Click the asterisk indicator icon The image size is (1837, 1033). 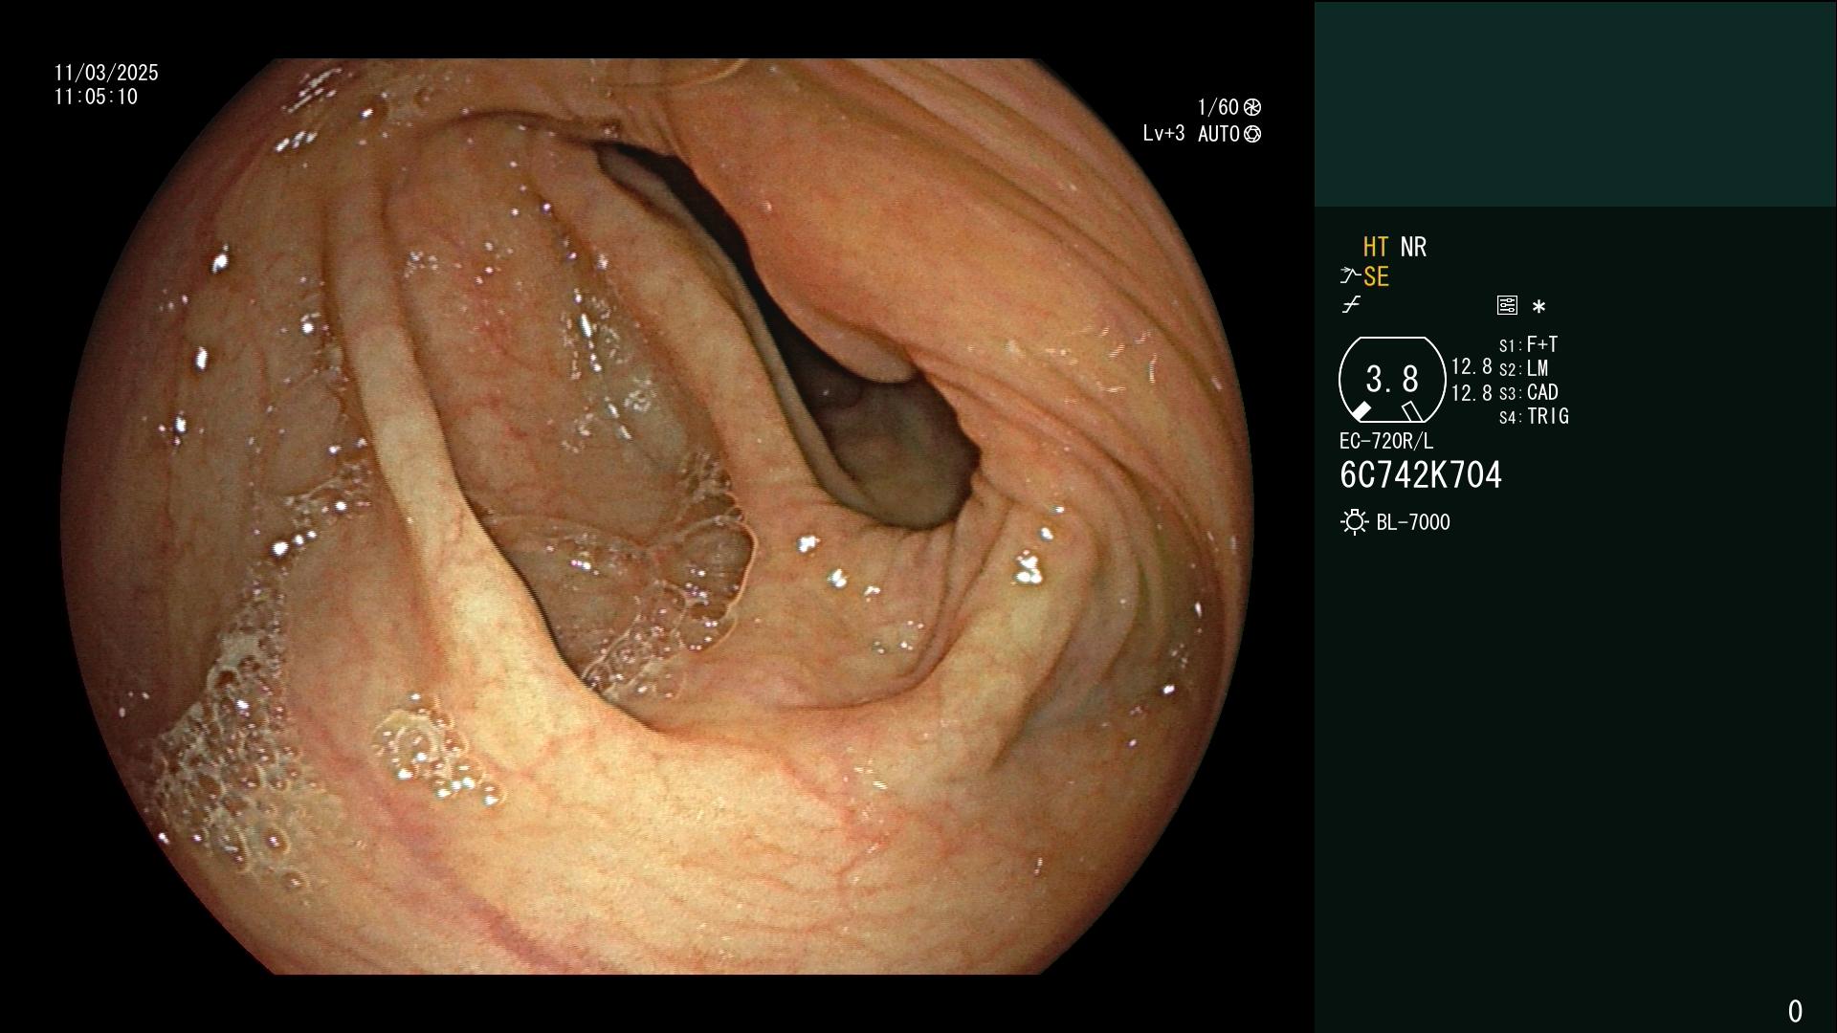(x=1538, y=306)
